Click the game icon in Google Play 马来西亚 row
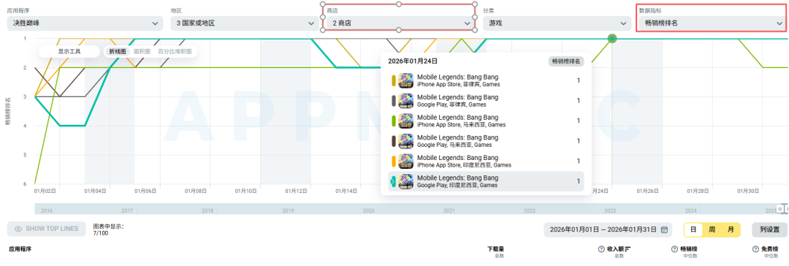The image size is (789, 266). 405,141
